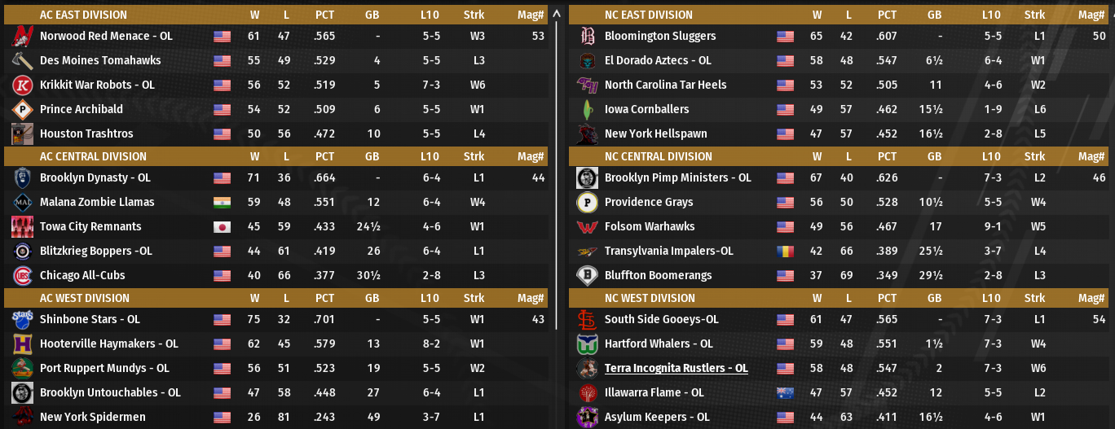The image size is (1115, 429).
Task: Click the Japan flag beside Towa City Remnants
Action: point(222,226)
